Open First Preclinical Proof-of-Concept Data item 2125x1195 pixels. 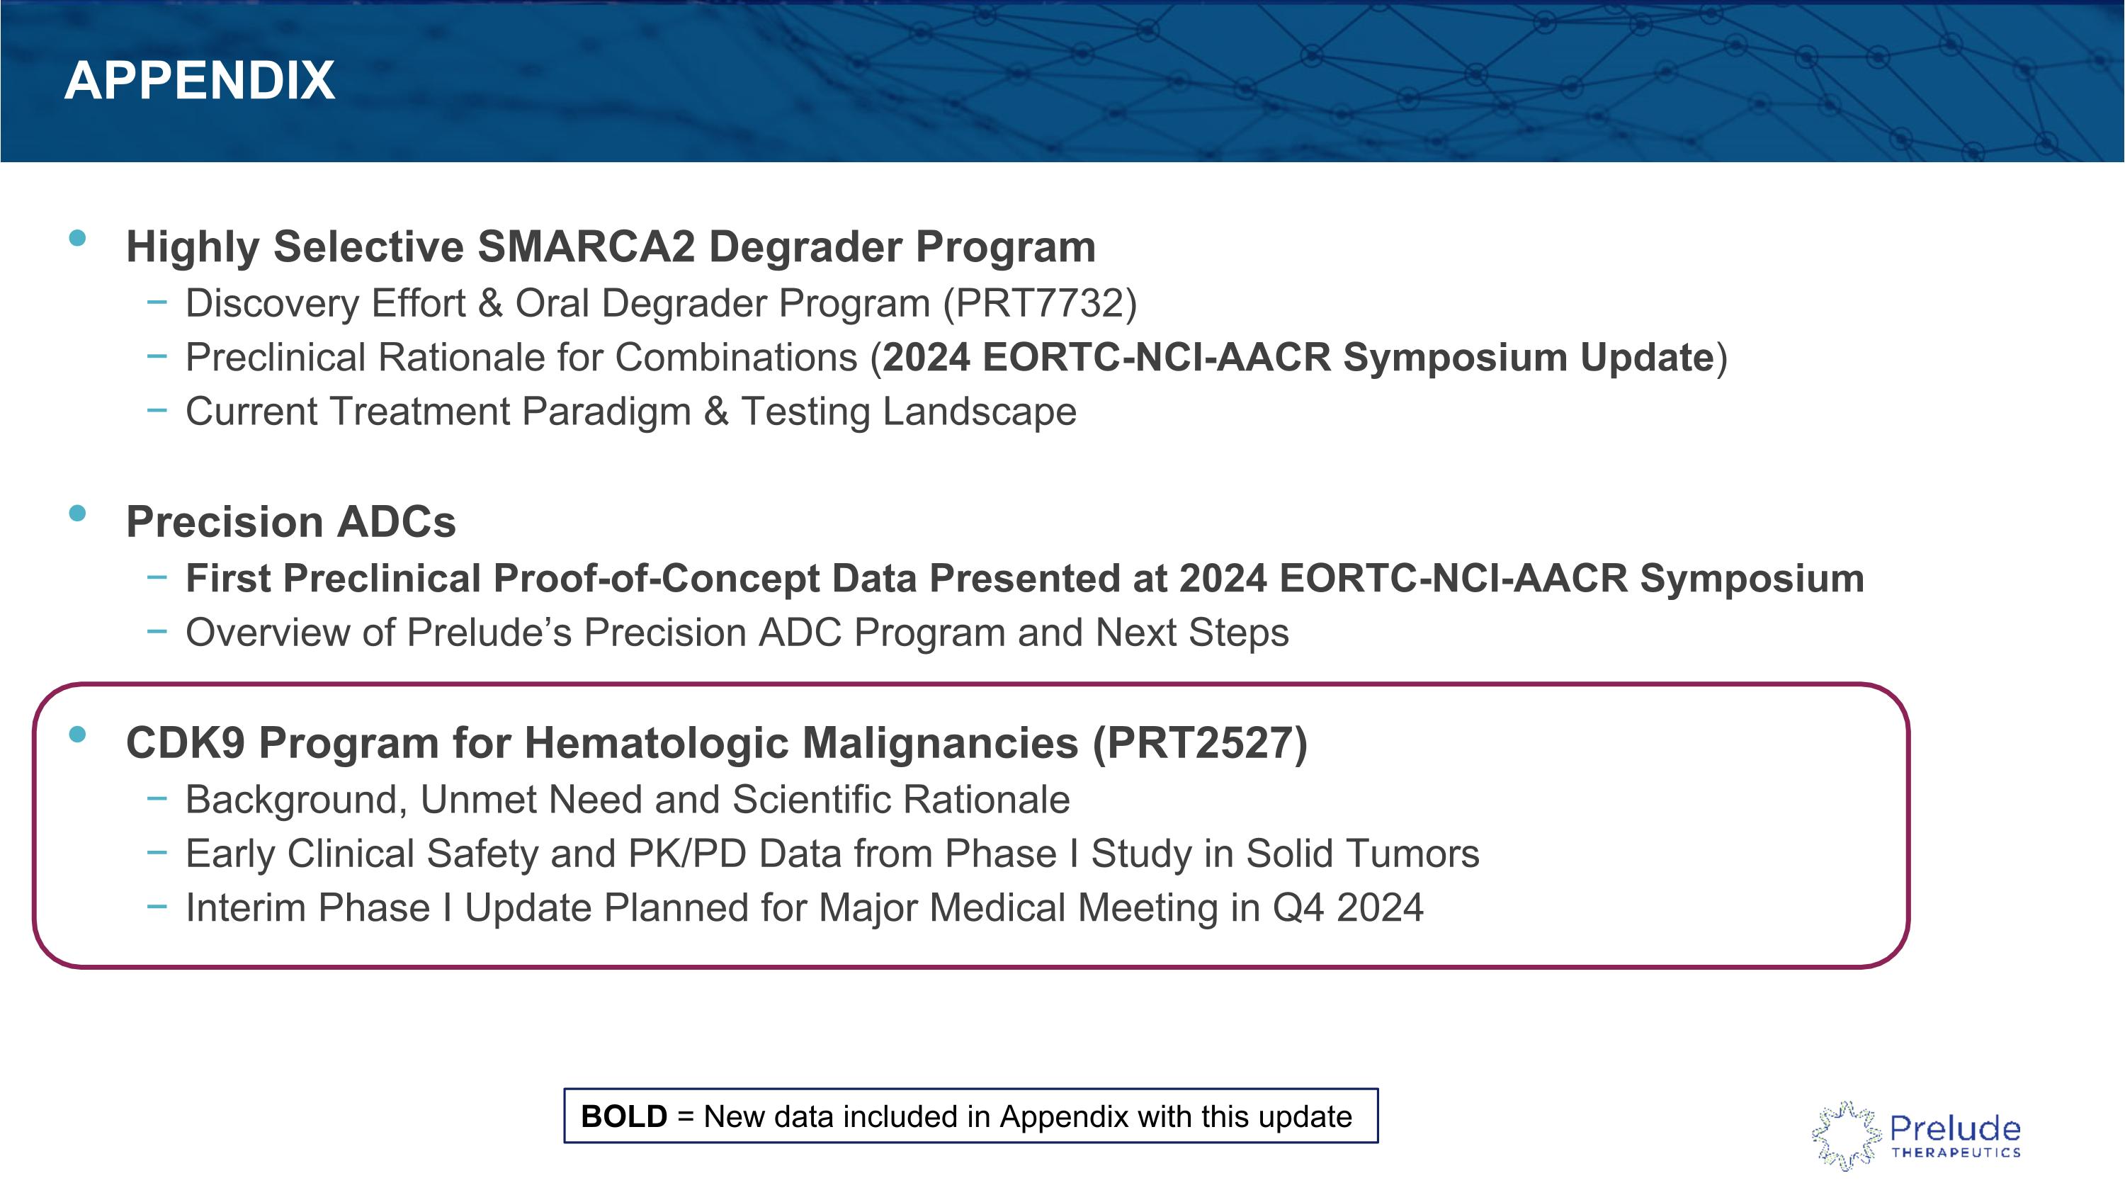(x=1024, y=578)
